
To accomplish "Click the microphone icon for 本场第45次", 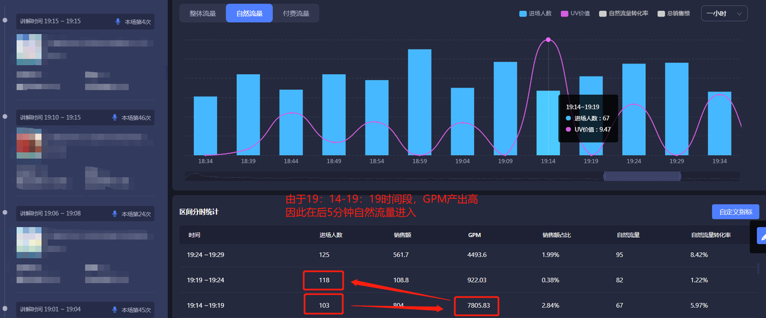I will pyautogui.click(x=115, y=310).
